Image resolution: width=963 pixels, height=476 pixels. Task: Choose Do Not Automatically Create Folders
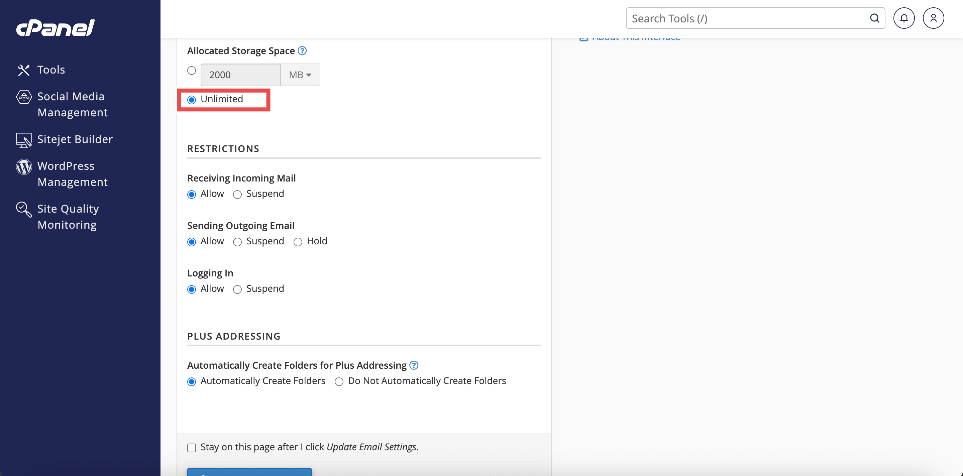click(339, 381)
